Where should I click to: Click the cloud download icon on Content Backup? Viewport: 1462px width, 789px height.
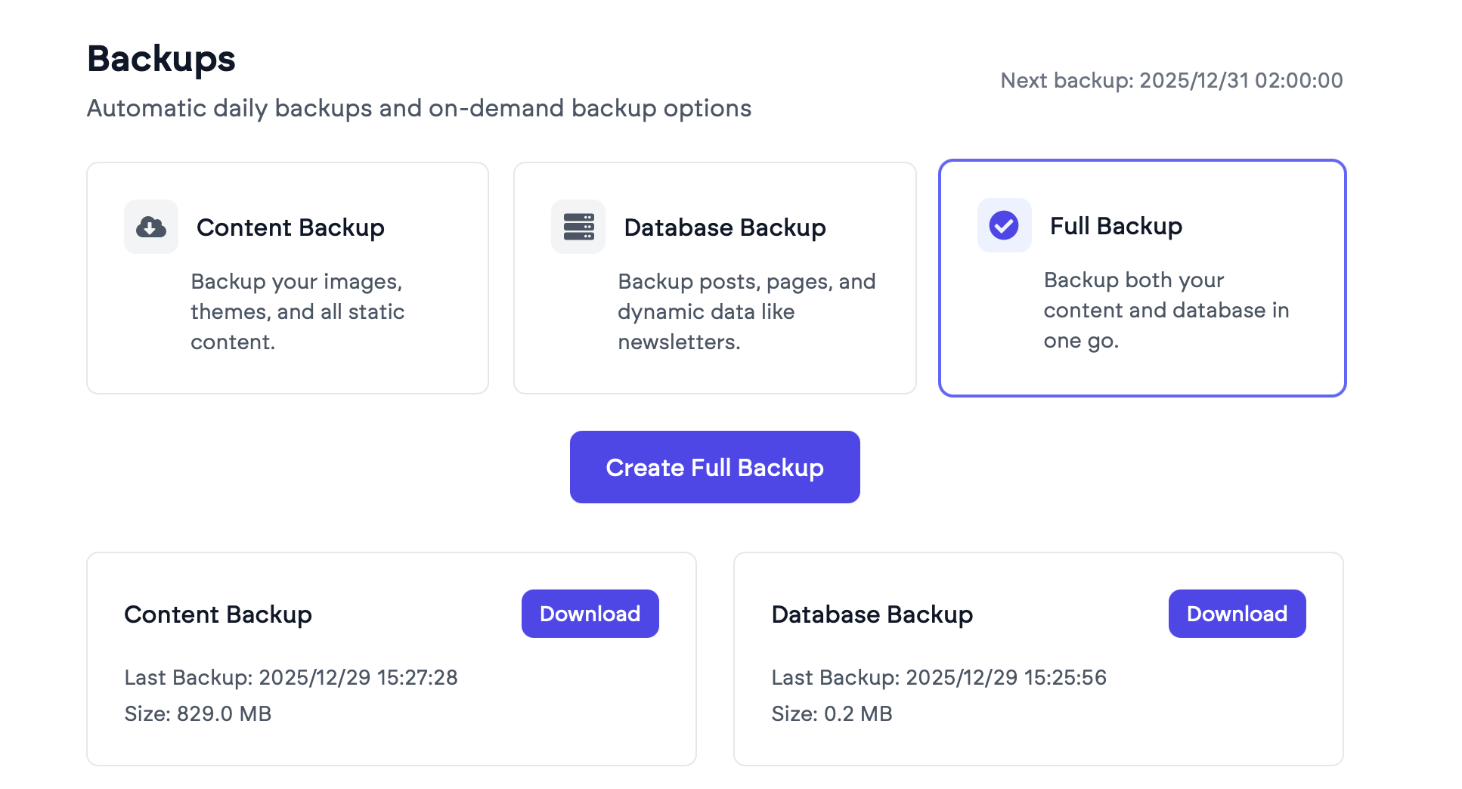point(151,227)
